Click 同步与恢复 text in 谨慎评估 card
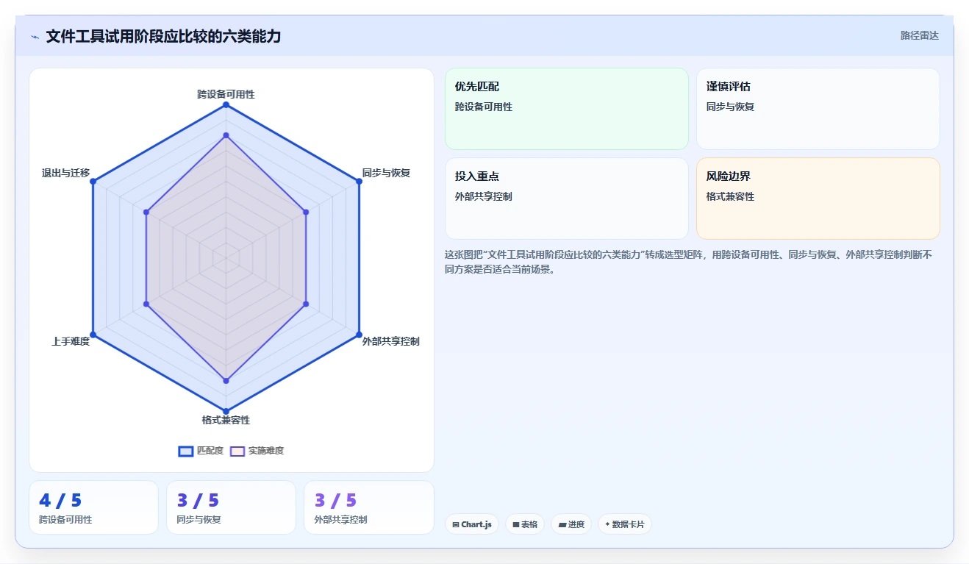This screenshot has height=564, width=969. point(730,107)
